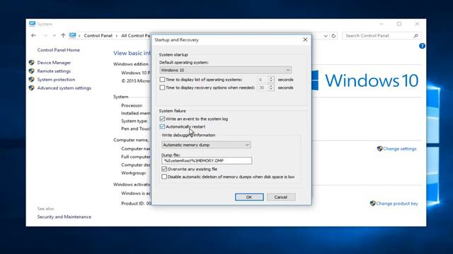This screenshot has width=453, height=254.
Task: Maximize the System window
Action: tap(399, 24)
